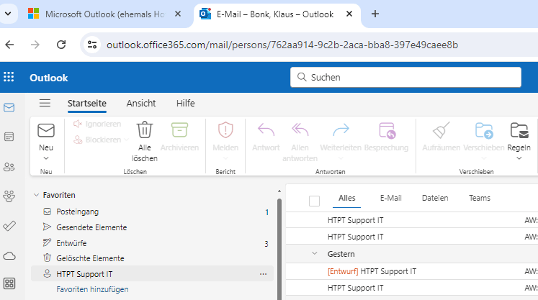The image size is (538, 300).
Task: Close the E-Mail Bonk, Klaus tab
Action: click(x=349, y=14)
